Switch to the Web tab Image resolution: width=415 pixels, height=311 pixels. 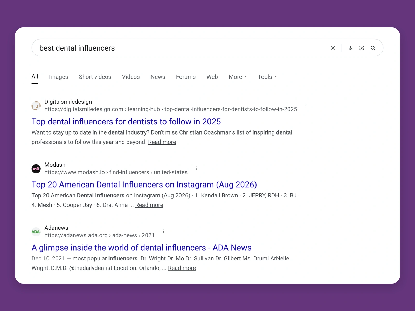tap(212, 77)
